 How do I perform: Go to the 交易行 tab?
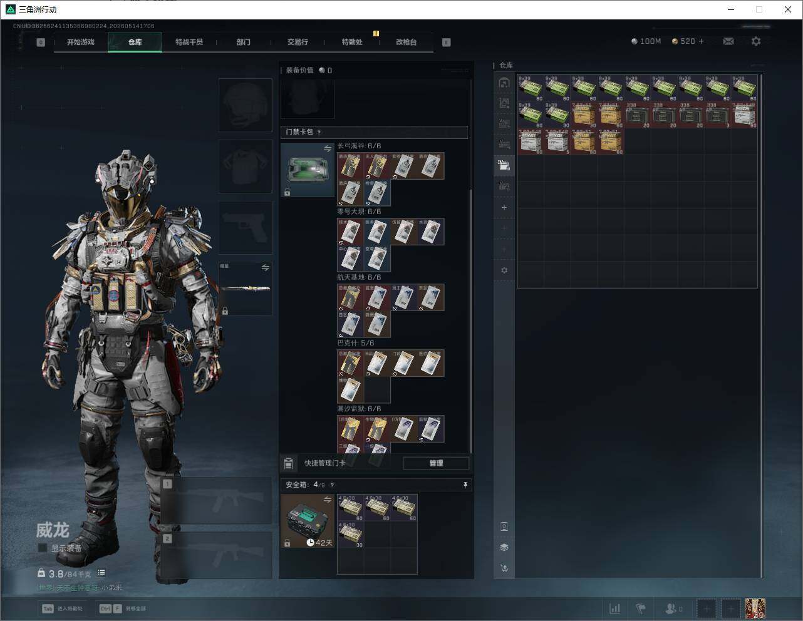298,42
